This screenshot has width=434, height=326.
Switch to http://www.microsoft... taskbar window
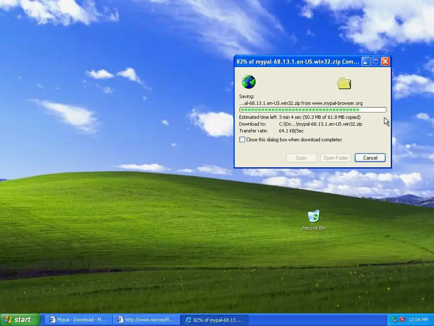click(146, 320)
